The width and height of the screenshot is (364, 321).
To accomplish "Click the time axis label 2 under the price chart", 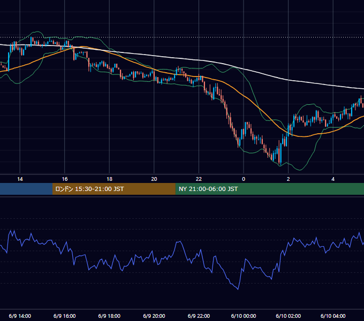I will [289, 179].
